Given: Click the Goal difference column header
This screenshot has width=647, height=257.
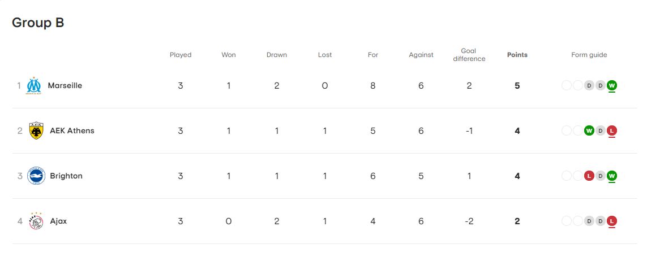Looking at the screenshot, I should pos(469,55).
